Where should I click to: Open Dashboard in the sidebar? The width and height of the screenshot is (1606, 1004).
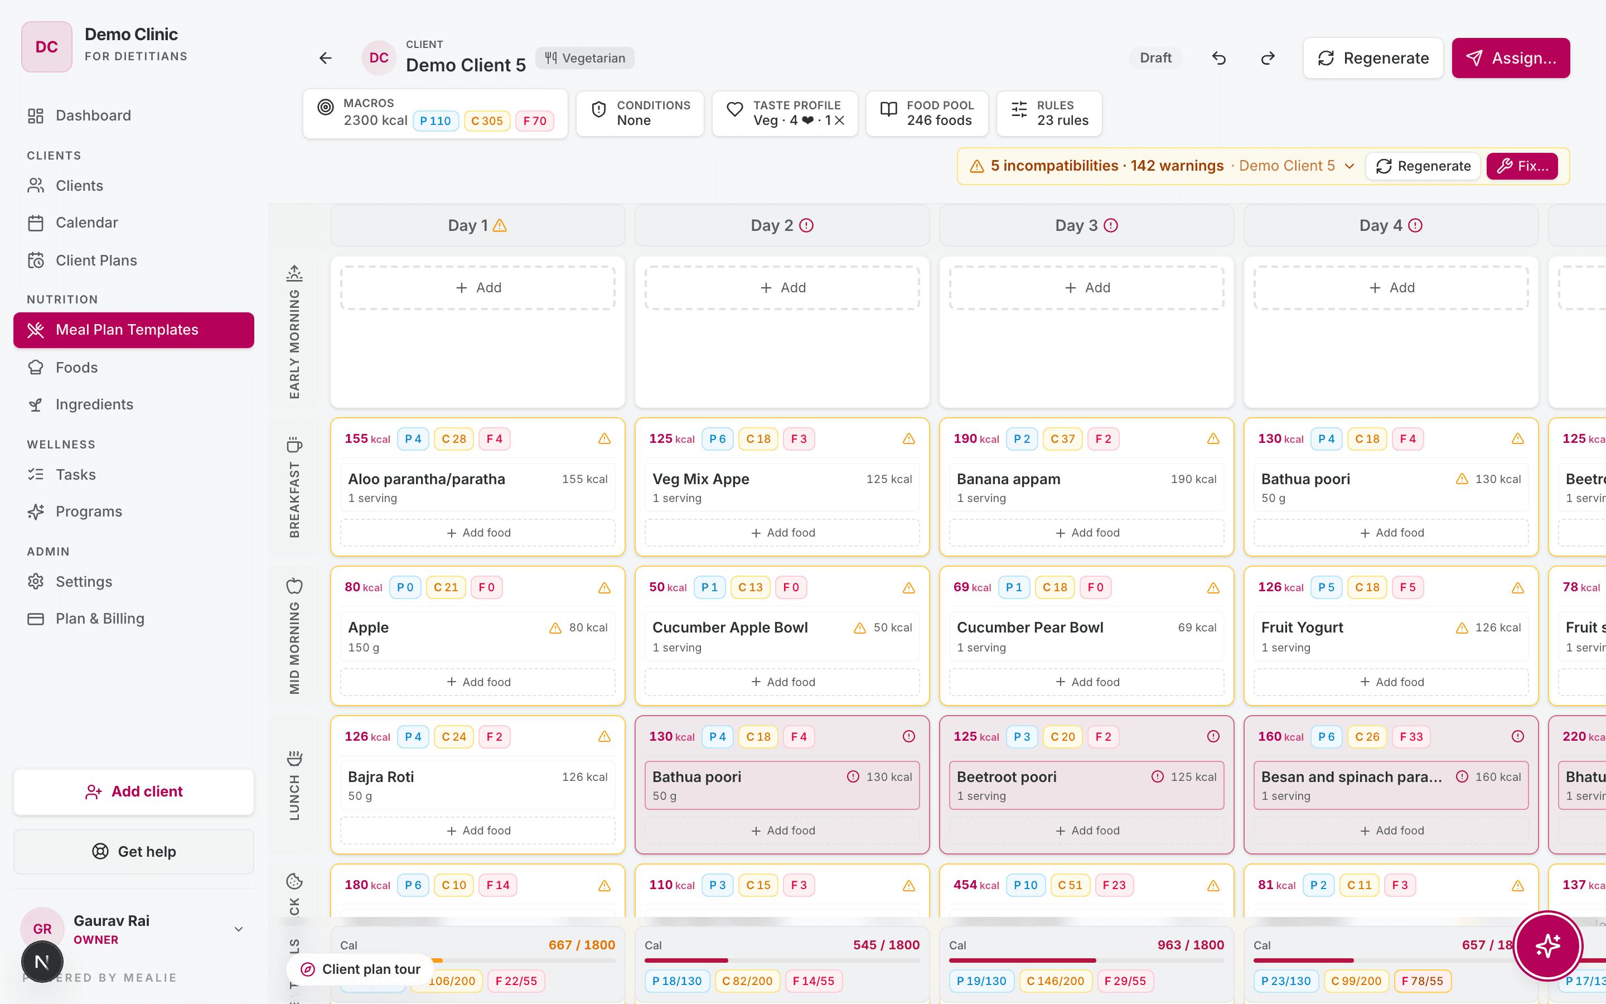[x=133, y=115]
